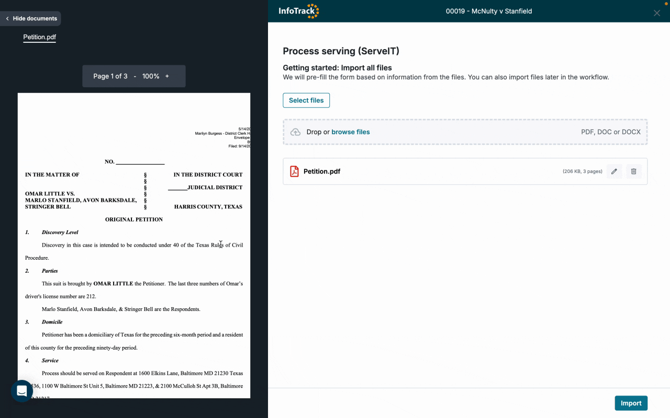Click the 100% zoom level value

pyautogui.click(x=151, y=76)
